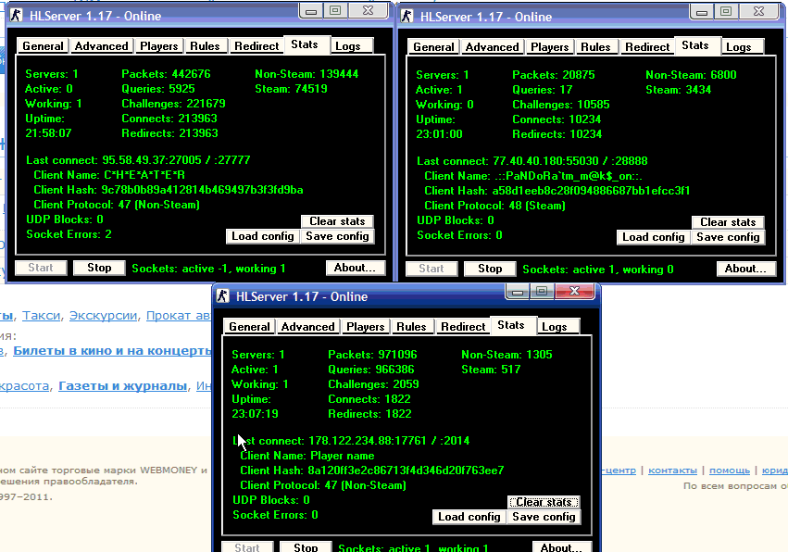Select Stats tab in right HLServer window
This screenshot has width=788, height=552.
point(695,45)
